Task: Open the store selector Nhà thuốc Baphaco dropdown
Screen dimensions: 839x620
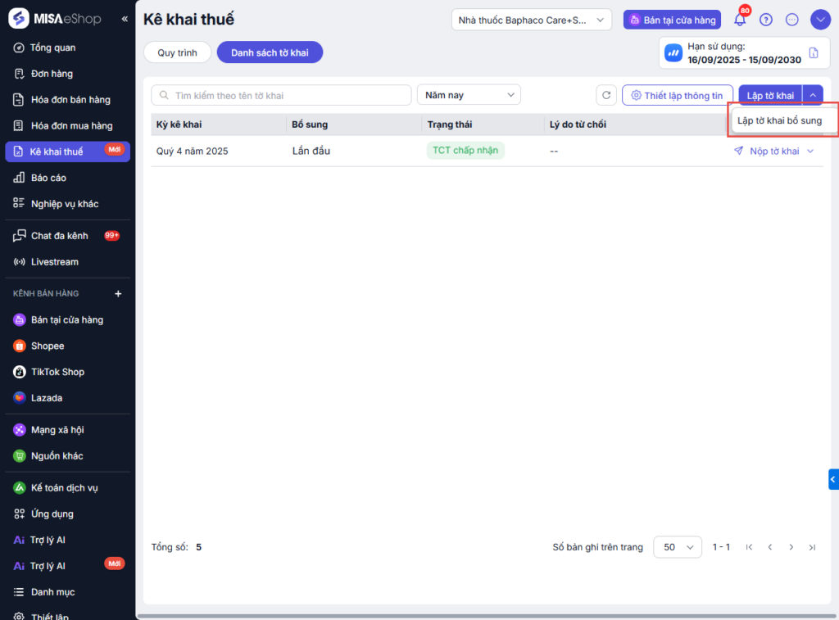Action: tap(531, 20)
